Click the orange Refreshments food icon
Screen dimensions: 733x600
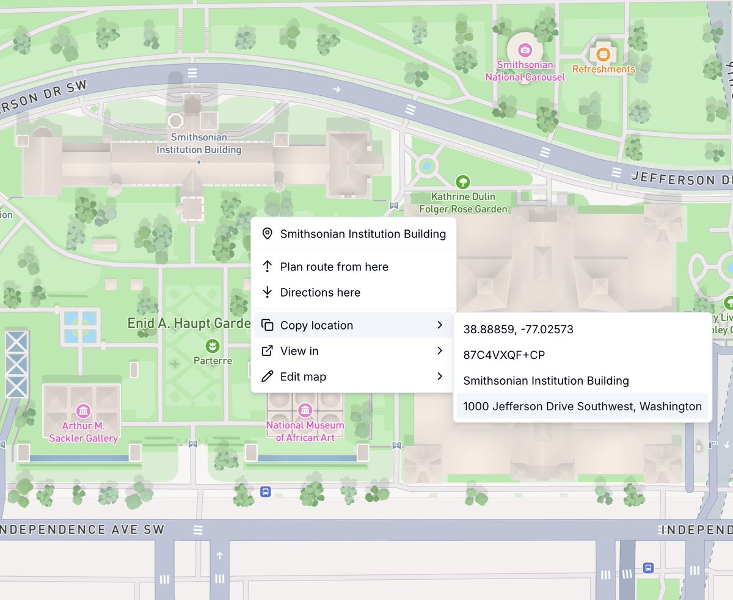click(x=603, y=54)
